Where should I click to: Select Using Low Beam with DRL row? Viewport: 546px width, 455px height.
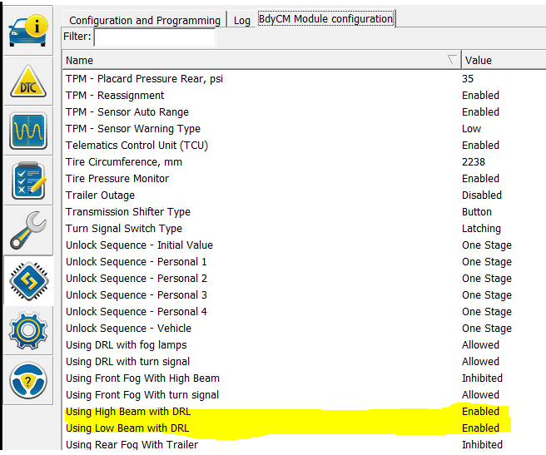304,428
